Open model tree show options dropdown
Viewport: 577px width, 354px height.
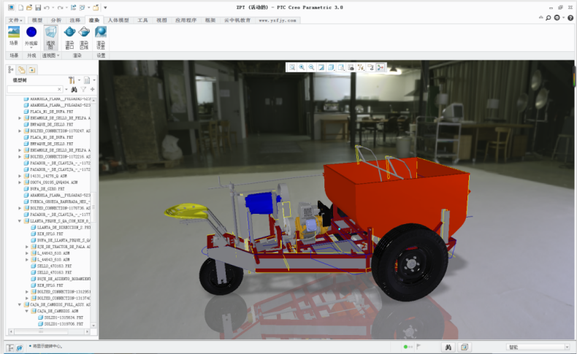89,80
